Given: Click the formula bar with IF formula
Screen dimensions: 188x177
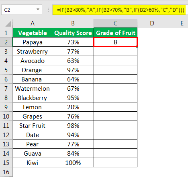Looking at the screenshot, I should pos(119,10).
